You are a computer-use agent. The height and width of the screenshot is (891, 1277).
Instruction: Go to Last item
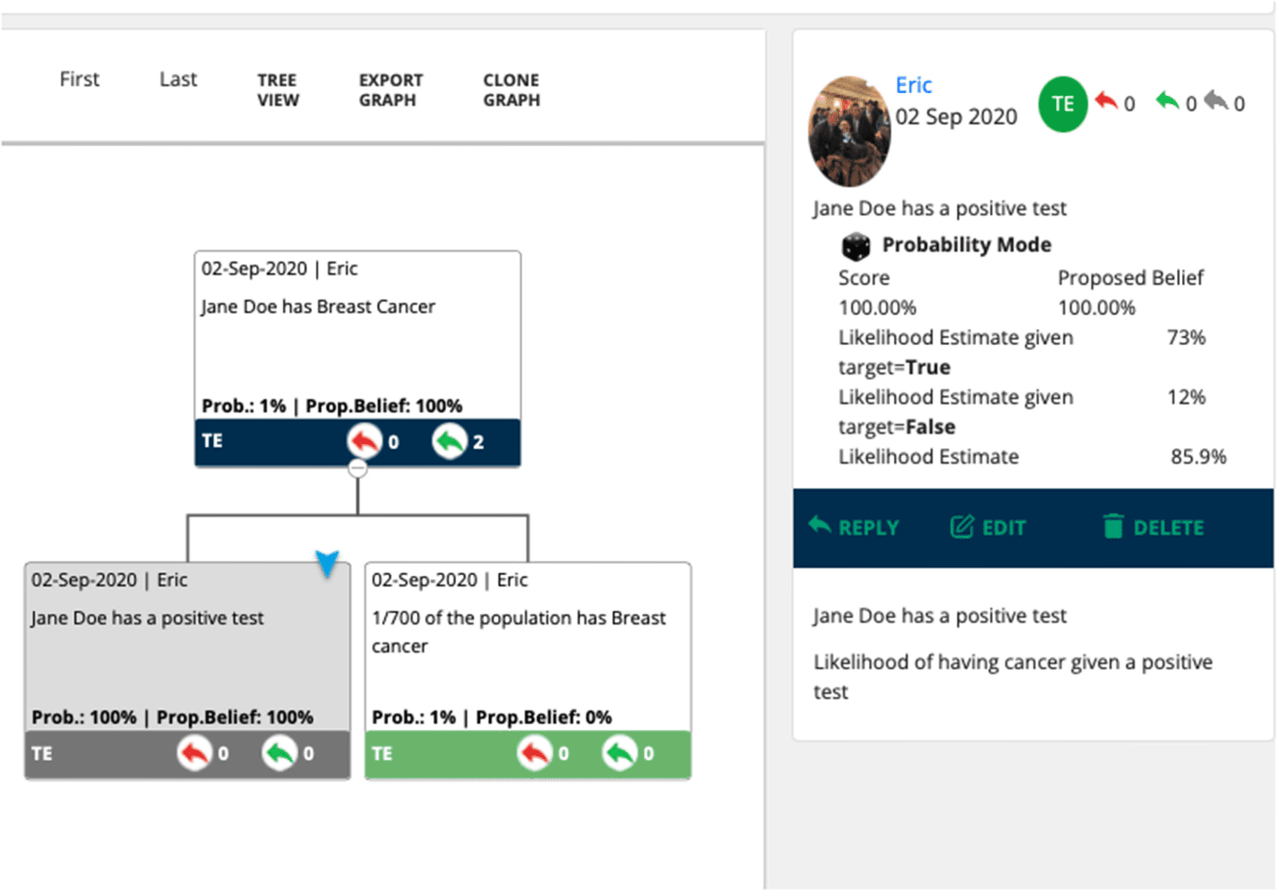click(178, 79)
